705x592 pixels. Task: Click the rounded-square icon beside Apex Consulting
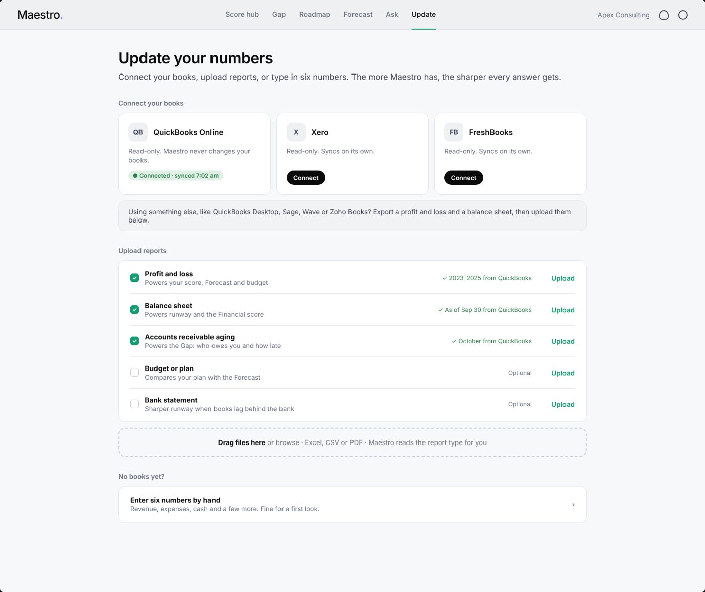[x=664, y=15]
